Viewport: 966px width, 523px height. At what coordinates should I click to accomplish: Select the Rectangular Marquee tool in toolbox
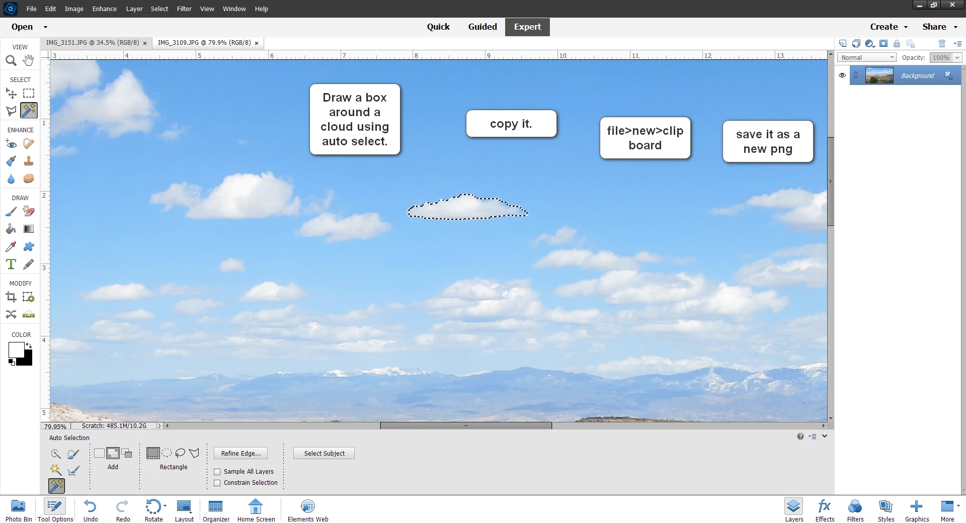(x=29, y=93)
